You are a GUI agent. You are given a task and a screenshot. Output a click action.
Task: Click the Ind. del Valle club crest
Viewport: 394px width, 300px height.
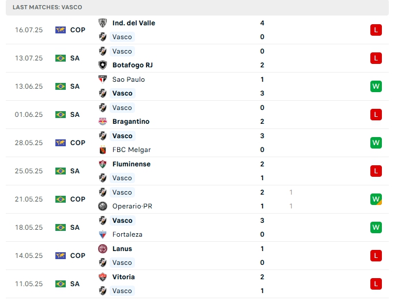point(103,23)
